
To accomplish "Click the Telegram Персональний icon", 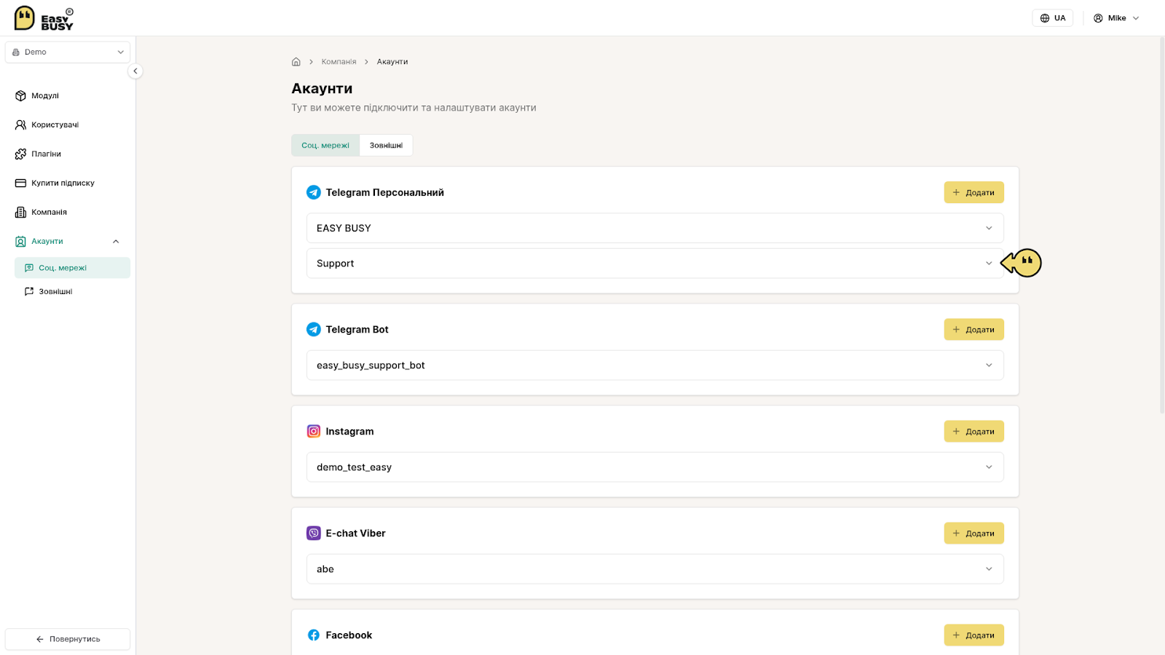I will pos(314,192).
